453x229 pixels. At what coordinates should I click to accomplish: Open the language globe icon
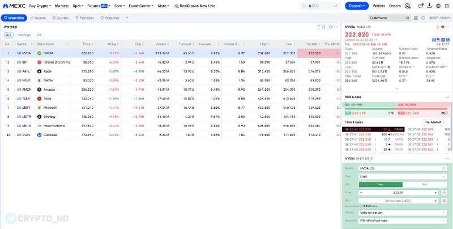(x=438, y=6)
